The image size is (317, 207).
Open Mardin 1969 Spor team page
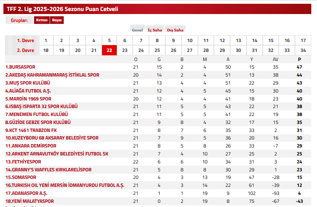[x=28, y=99]
